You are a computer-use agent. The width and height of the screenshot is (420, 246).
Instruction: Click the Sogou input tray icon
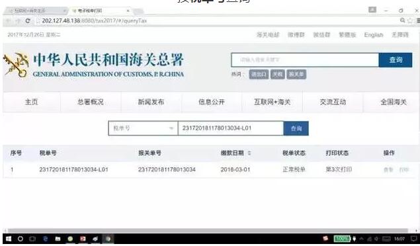(325, 239)
